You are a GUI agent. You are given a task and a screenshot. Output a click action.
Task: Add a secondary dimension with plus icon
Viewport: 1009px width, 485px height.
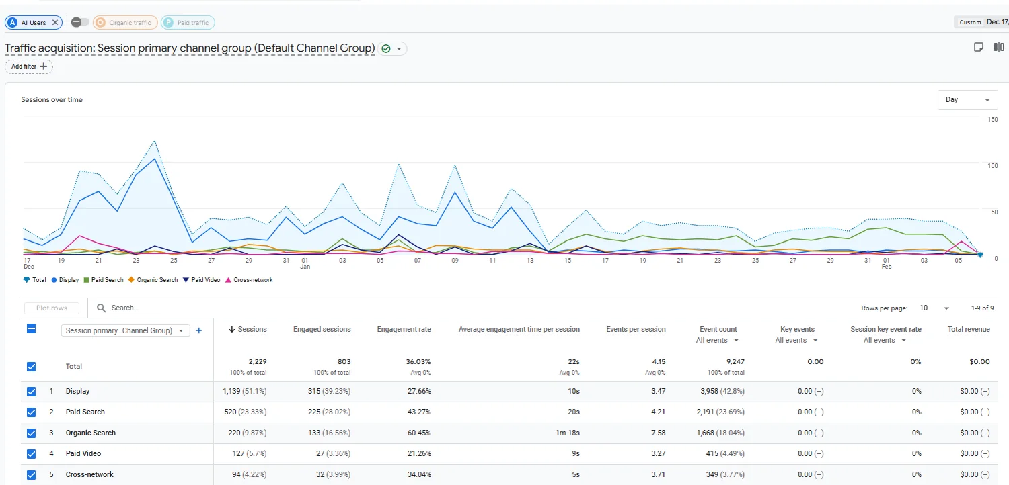point(198,330)
